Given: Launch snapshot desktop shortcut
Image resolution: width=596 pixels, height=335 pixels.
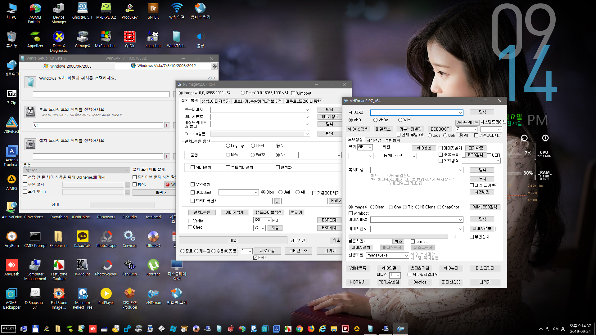Looking at the screenshot, I should (x=153, y=40).
